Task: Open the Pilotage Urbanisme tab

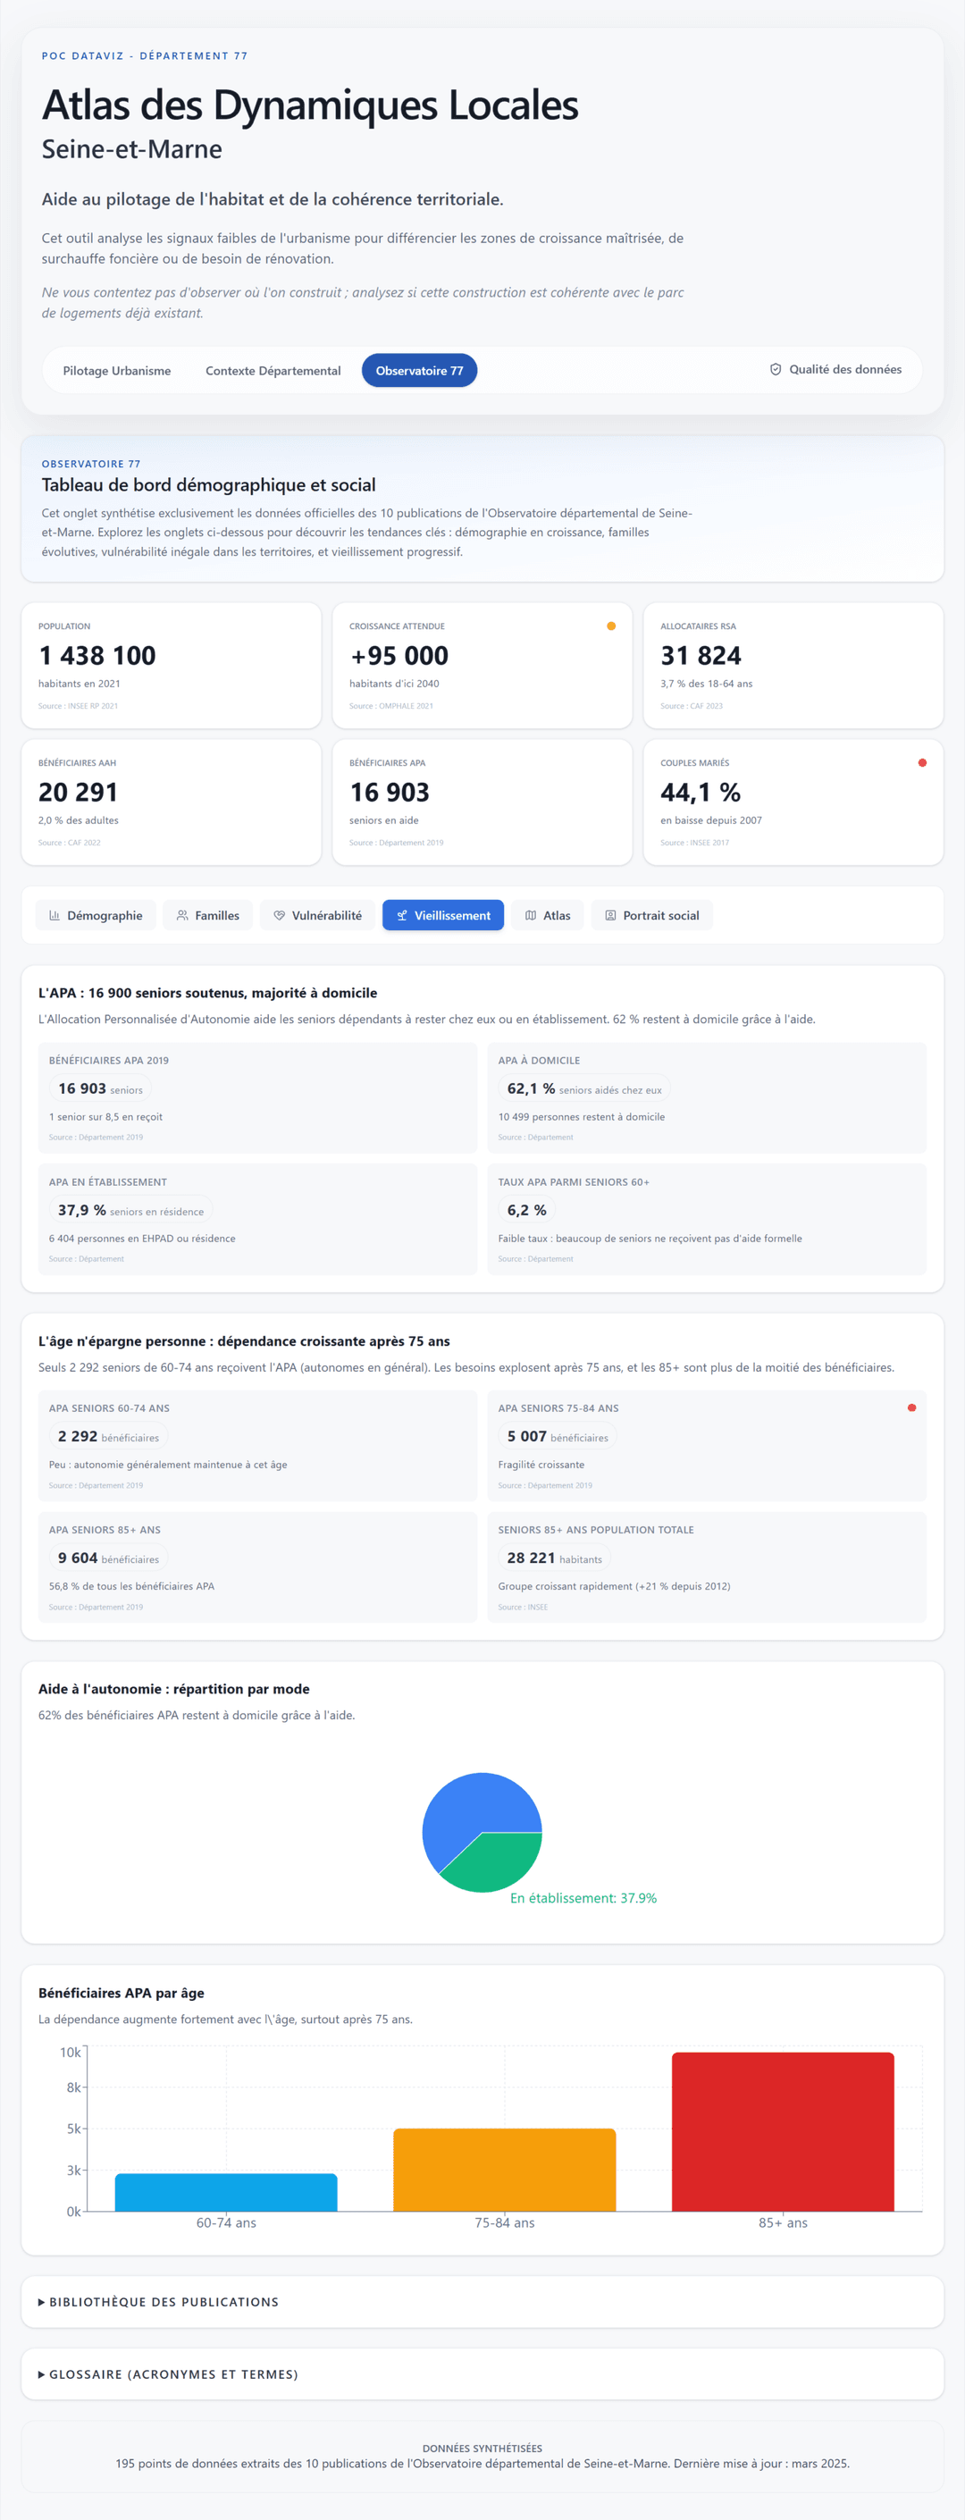Action: click(116, 371)
